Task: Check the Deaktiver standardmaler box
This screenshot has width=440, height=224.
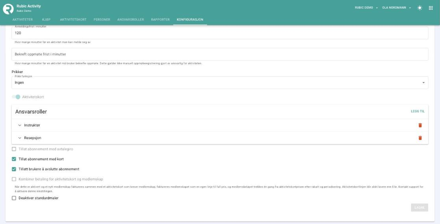Action: coord(14,198)
